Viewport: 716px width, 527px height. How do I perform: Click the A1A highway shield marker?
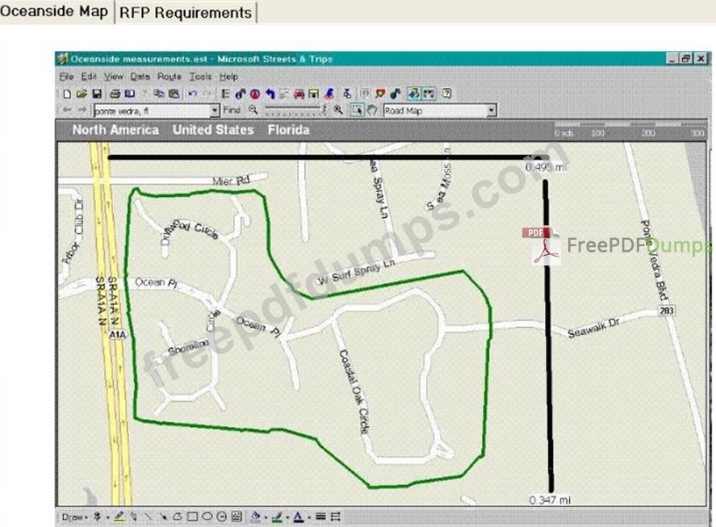point(117,335)
